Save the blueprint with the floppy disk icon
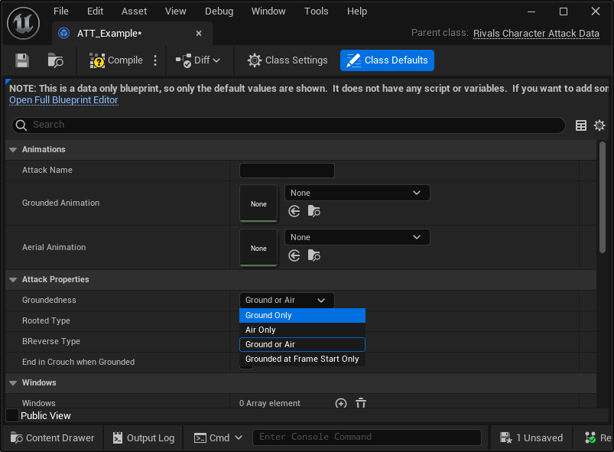This screenshot has width=614, height=452. [22, 60]
